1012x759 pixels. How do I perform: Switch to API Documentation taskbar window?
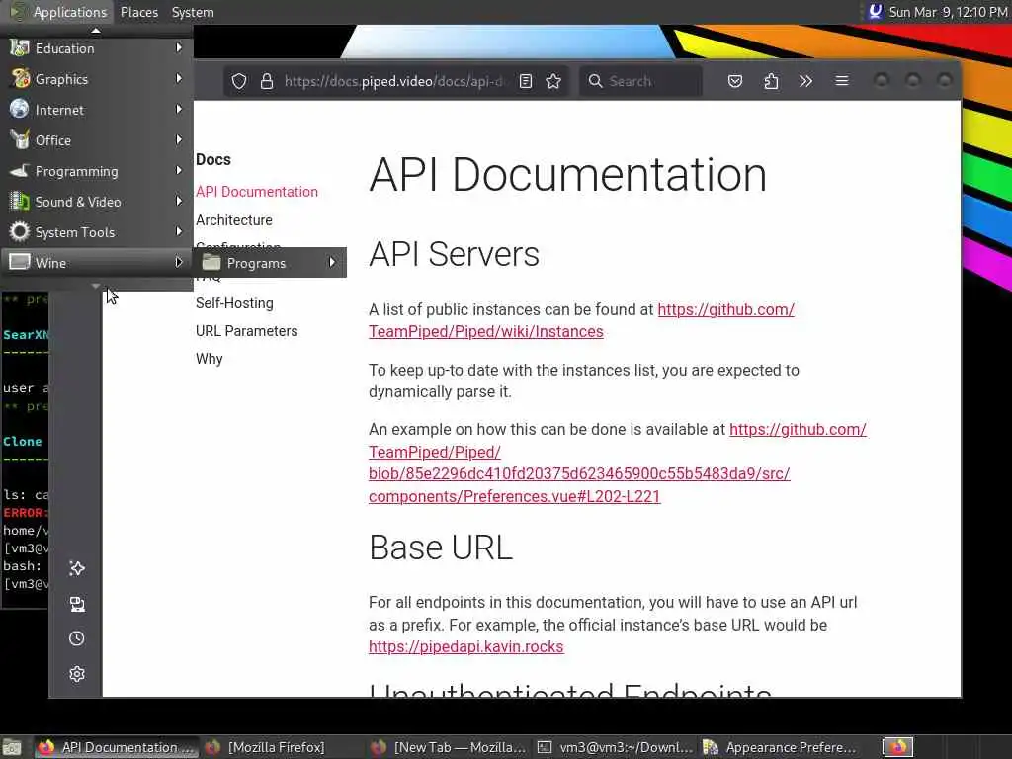(x=115, y=747)
